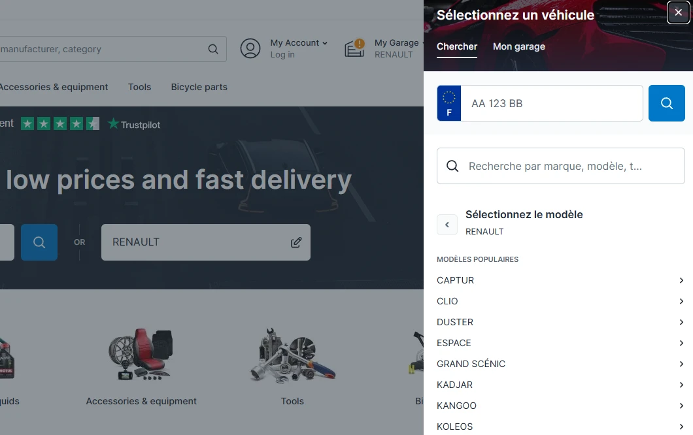Close the Sélectionnez un véhicule panel
The image size is (693, 435).
pyautogui.click(x=678, y=12)
